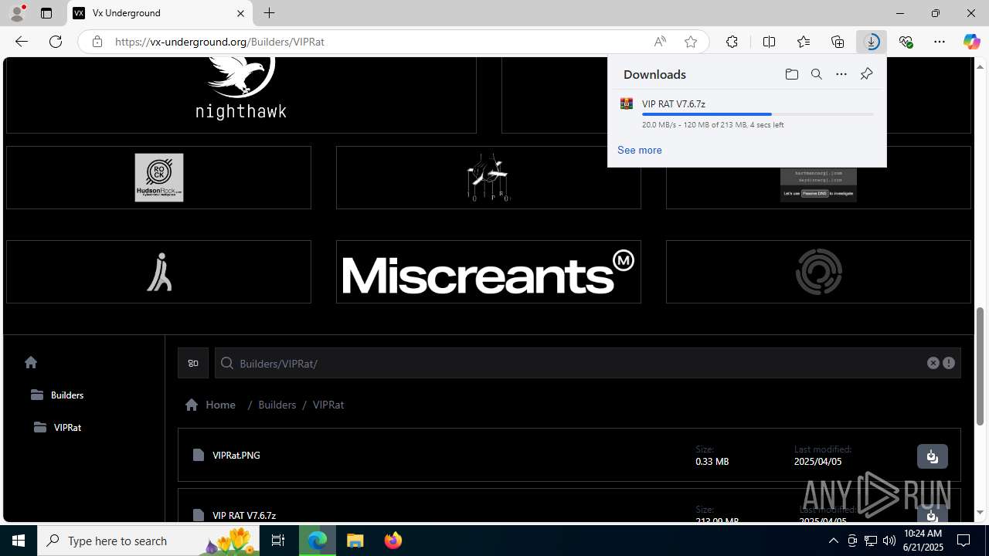Open Read aloud in address bar
The height and width of the screenshot is (556, 989).
tap(660, 42)
